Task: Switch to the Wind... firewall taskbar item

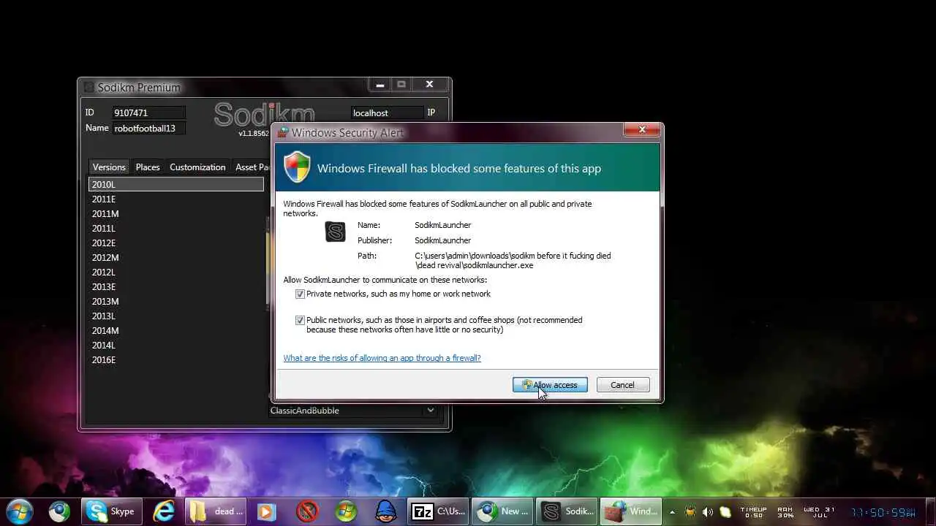Action: pos(631,511)
